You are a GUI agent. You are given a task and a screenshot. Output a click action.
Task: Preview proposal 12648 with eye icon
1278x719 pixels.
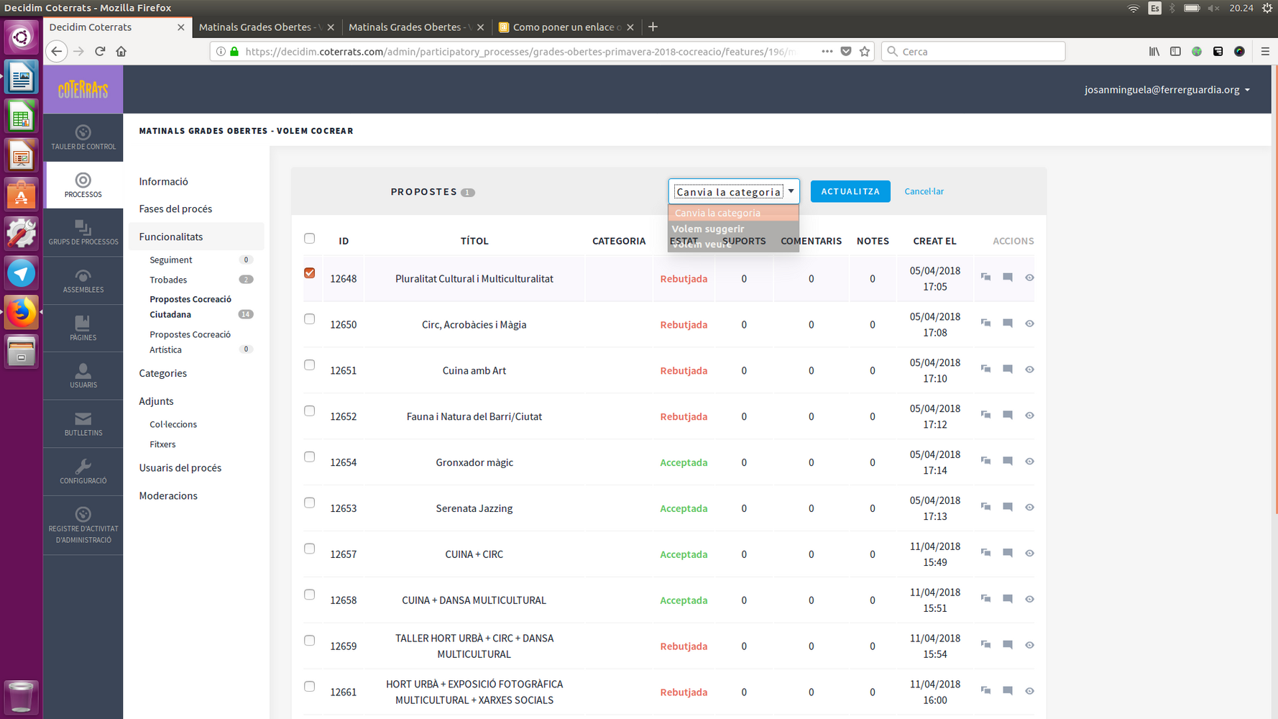(x=1029, y=278)
